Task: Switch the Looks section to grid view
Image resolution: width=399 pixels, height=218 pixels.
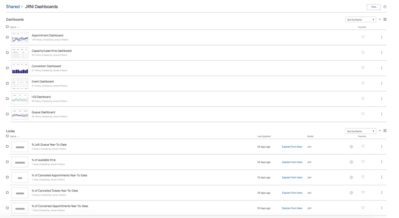Action: coord(385,131)
